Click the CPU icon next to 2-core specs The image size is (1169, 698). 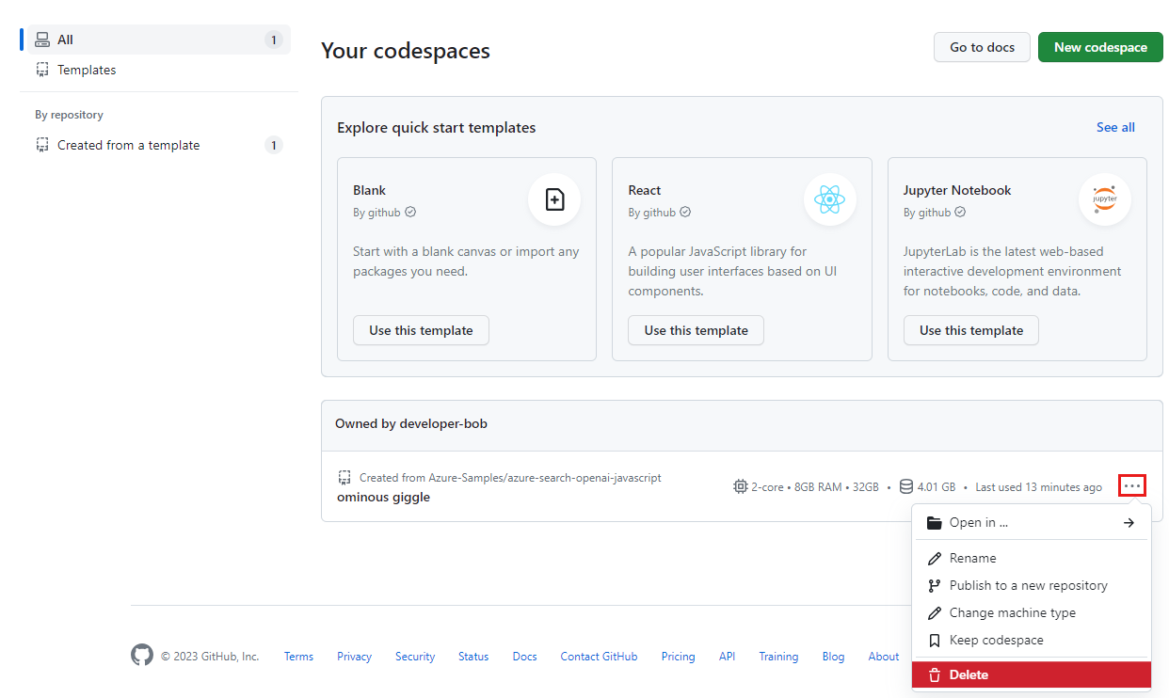point(740,486)
